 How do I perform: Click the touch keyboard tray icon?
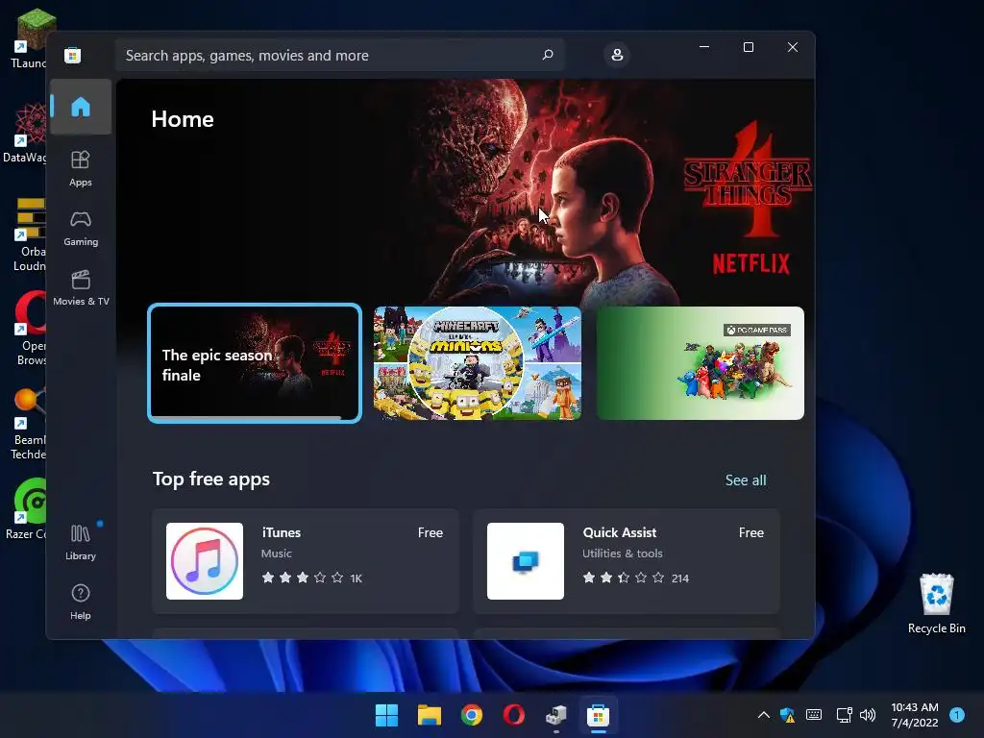[814, 715]
